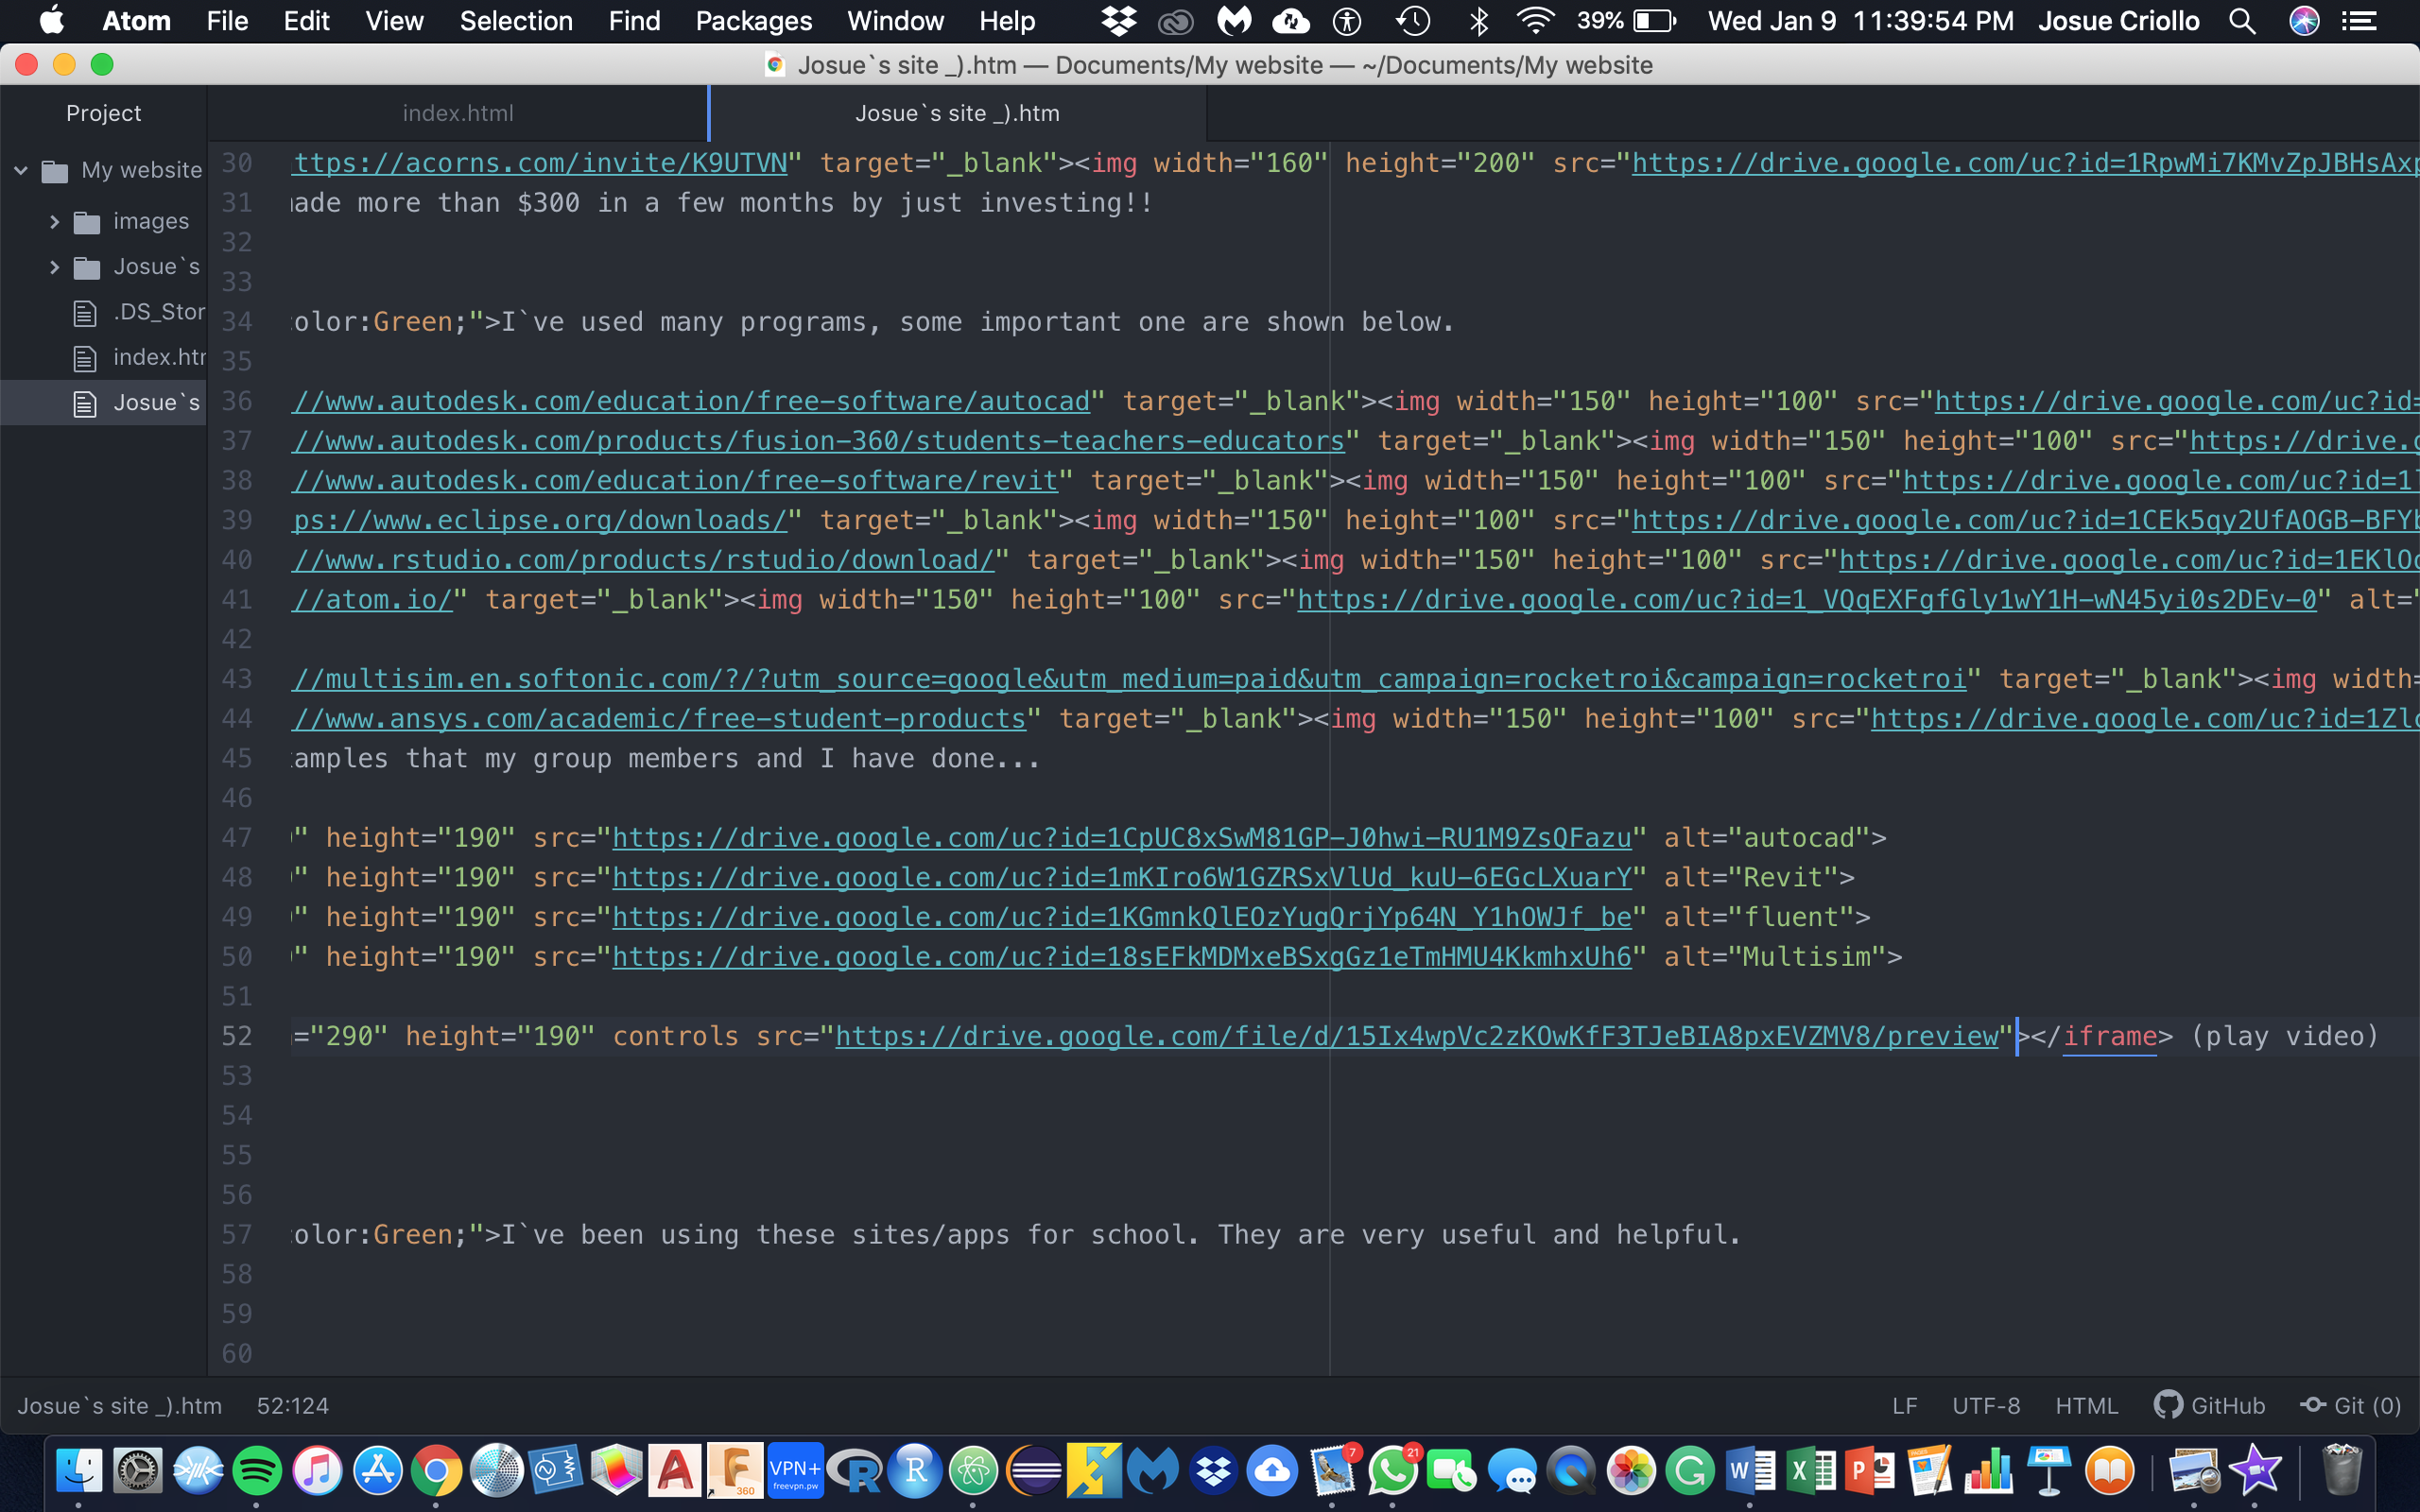Open Google Chrome from the dock
Screen dimensions: 2420x1512
tap(437, 1470)
